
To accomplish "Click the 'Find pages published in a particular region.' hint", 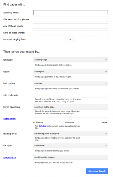I will 53,77.
